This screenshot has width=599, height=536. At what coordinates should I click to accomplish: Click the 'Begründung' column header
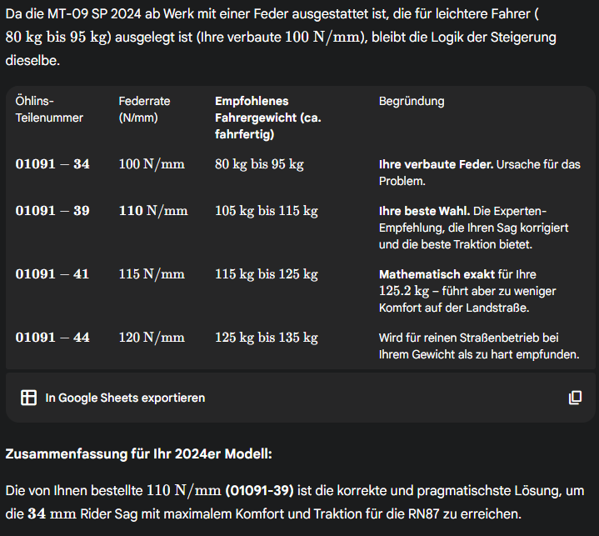coord(412,101)
